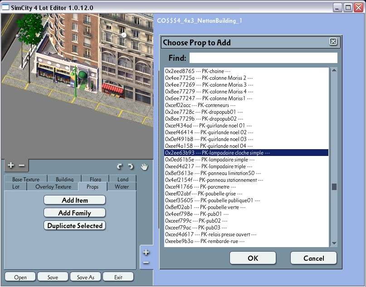This screenshot has height=287, width=366.
Task: Open the Flora tab
Action: coord(95,179)
